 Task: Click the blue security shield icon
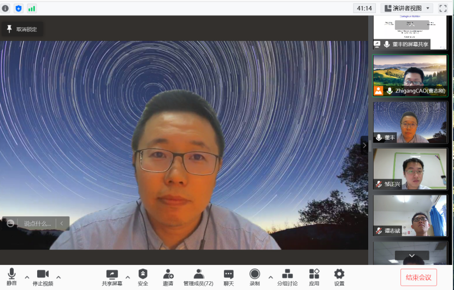19,8
